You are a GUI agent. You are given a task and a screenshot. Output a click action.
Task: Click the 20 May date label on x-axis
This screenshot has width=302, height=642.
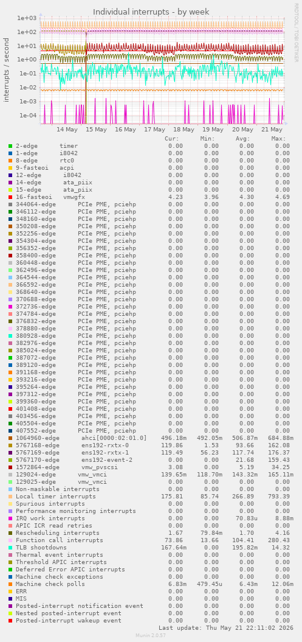242,130
